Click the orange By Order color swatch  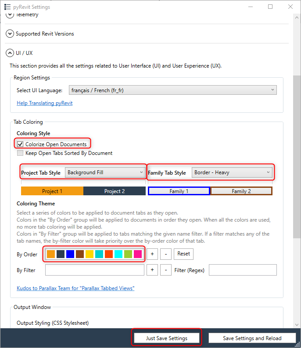tap(51, 254)
